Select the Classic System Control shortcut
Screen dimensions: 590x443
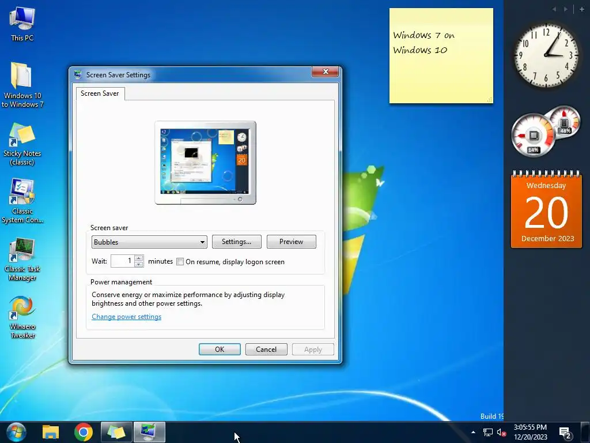(x=22, y=201)
